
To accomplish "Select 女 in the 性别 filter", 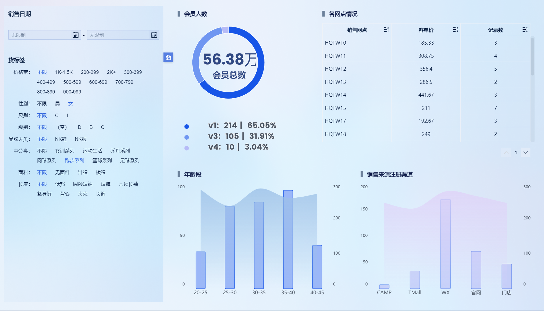I will 70,104.
